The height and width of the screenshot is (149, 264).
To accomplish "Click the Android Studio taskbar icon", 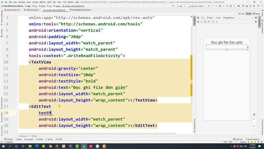I will pyautogui.click(x=84, y=146).
